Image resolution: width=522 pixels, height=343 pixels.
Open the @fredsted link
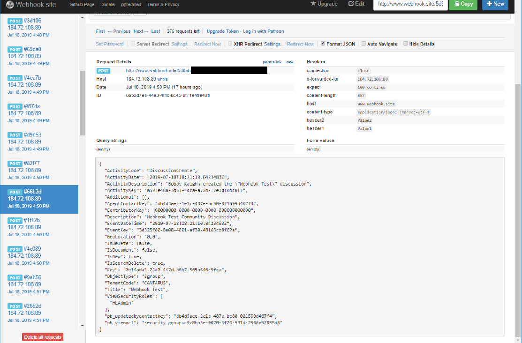tap(131, 4)
